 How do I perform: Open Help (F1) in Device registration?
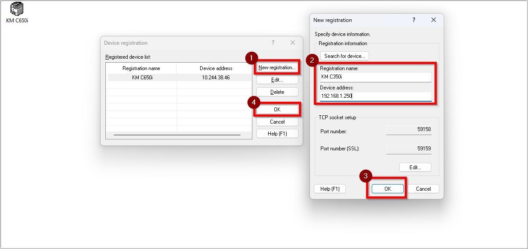tap(277, 134)
